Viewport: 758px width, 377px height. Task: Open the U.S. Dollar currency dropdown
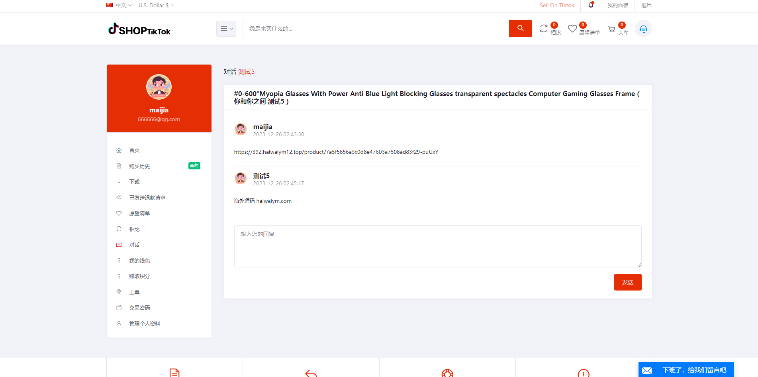click(156, 5)
